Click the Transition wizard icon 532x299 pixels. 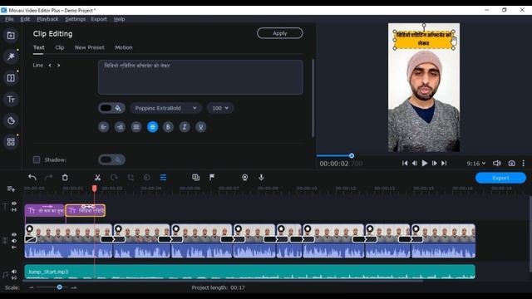(196, 177)
